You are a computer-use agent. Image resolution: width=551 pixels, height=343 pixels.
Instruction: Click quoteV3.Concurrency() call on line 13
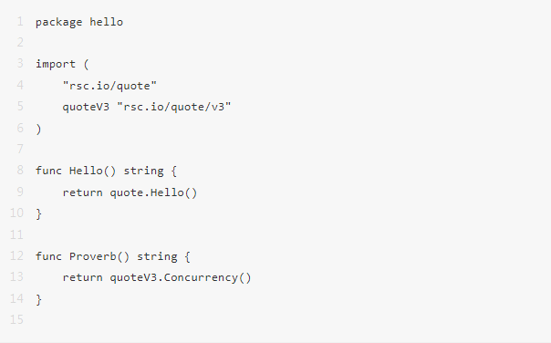coord(181,277)
